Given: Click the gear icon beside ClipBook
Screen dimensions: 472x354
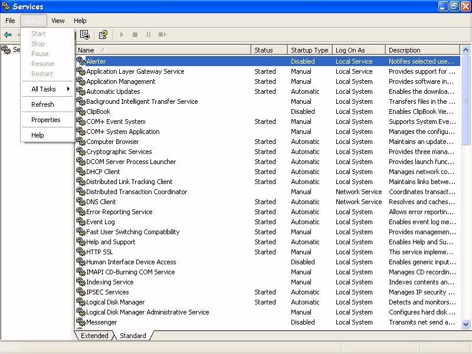Looking at the screenshot, I should [x=81, y=112].
